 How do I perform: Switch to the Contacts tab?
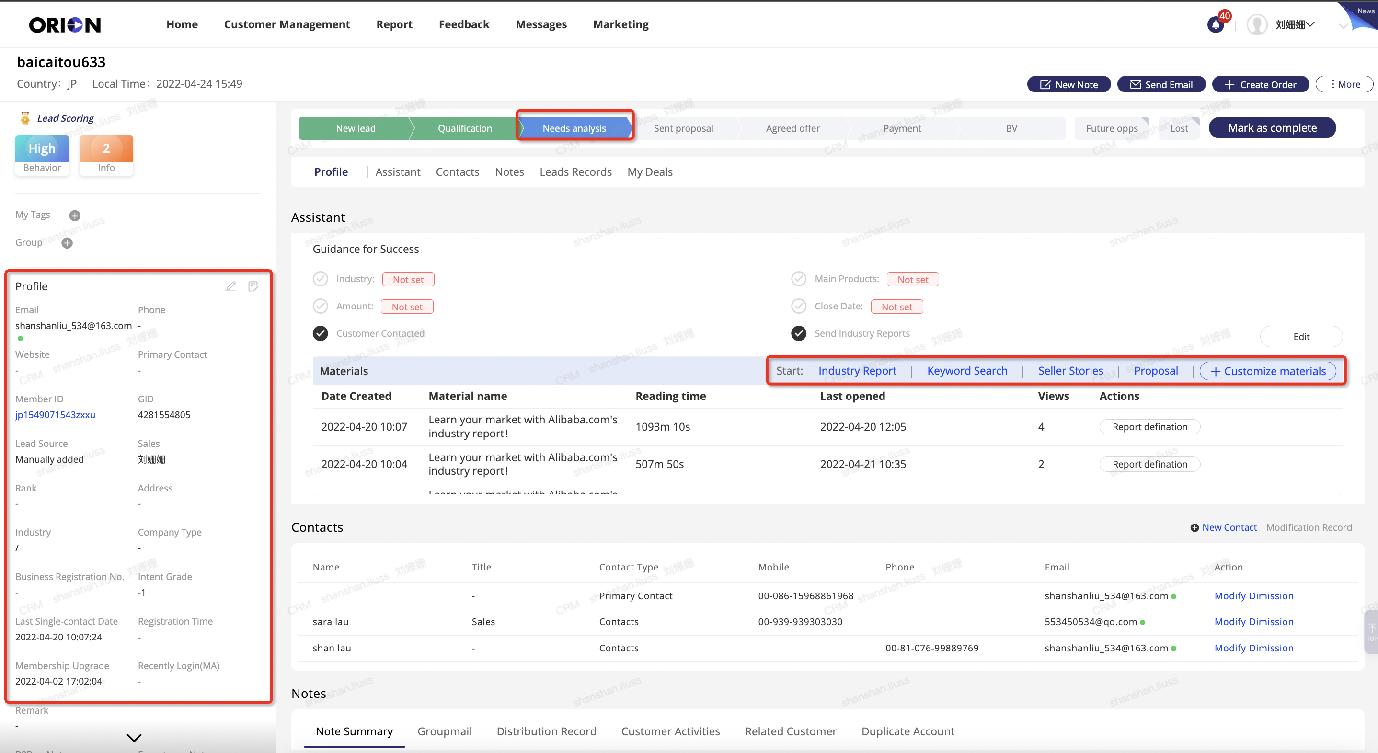pyautogui.click(x=458, y=172)
